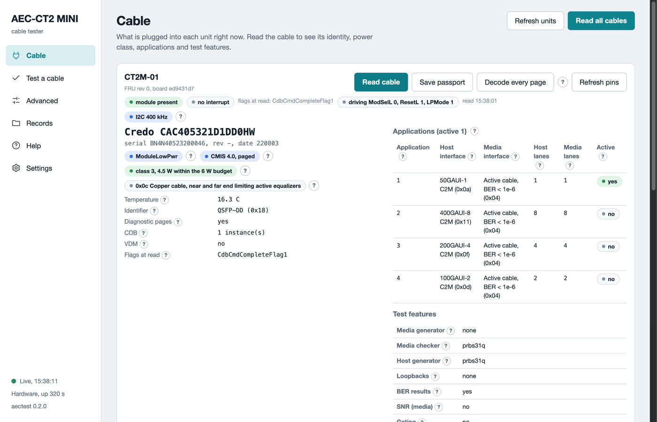Open help icon next to Media generator
The height and width of the screenshot is (422, 657).
451,331
